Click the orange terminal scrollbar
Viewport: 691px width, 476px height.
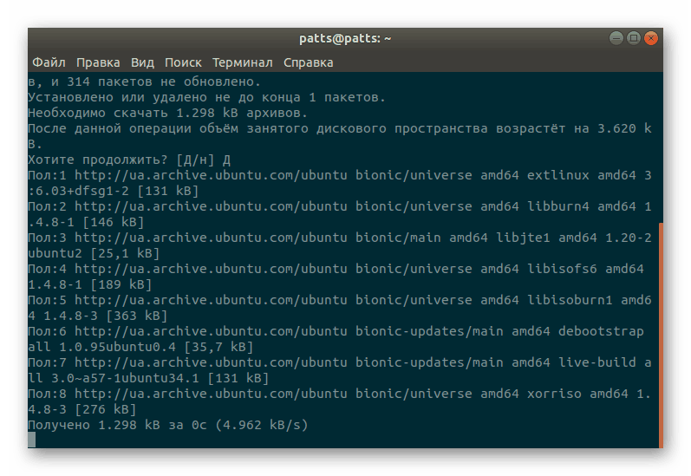[660, 329]
